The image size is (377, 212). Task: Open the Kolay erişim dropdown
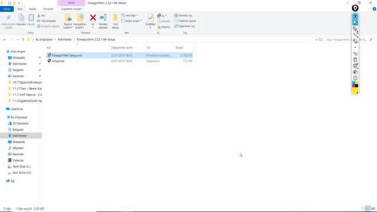coord(131,21)
